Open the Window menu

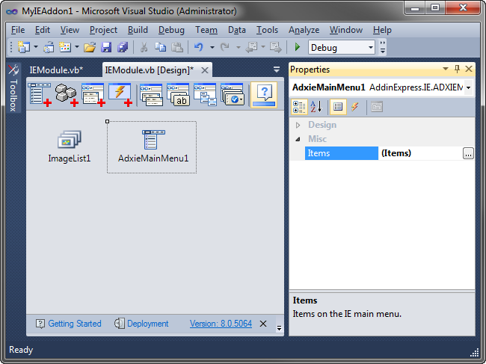pyautogui.click(x=346, y=30)
